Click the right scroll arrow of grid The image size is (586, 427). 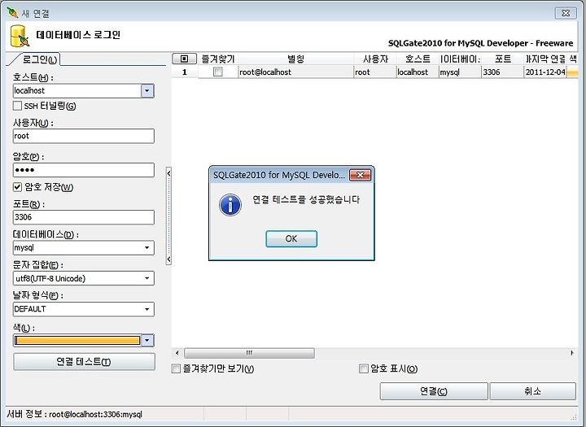pos(572,353)
